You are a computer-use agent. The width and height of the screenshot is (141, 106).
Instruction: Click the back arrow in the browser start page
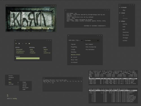click(16, 44)
